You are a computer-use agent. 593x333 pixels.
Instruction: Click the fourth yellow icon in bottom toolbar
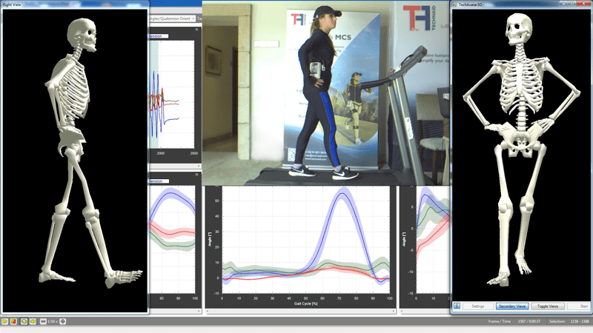pos(33,322)
